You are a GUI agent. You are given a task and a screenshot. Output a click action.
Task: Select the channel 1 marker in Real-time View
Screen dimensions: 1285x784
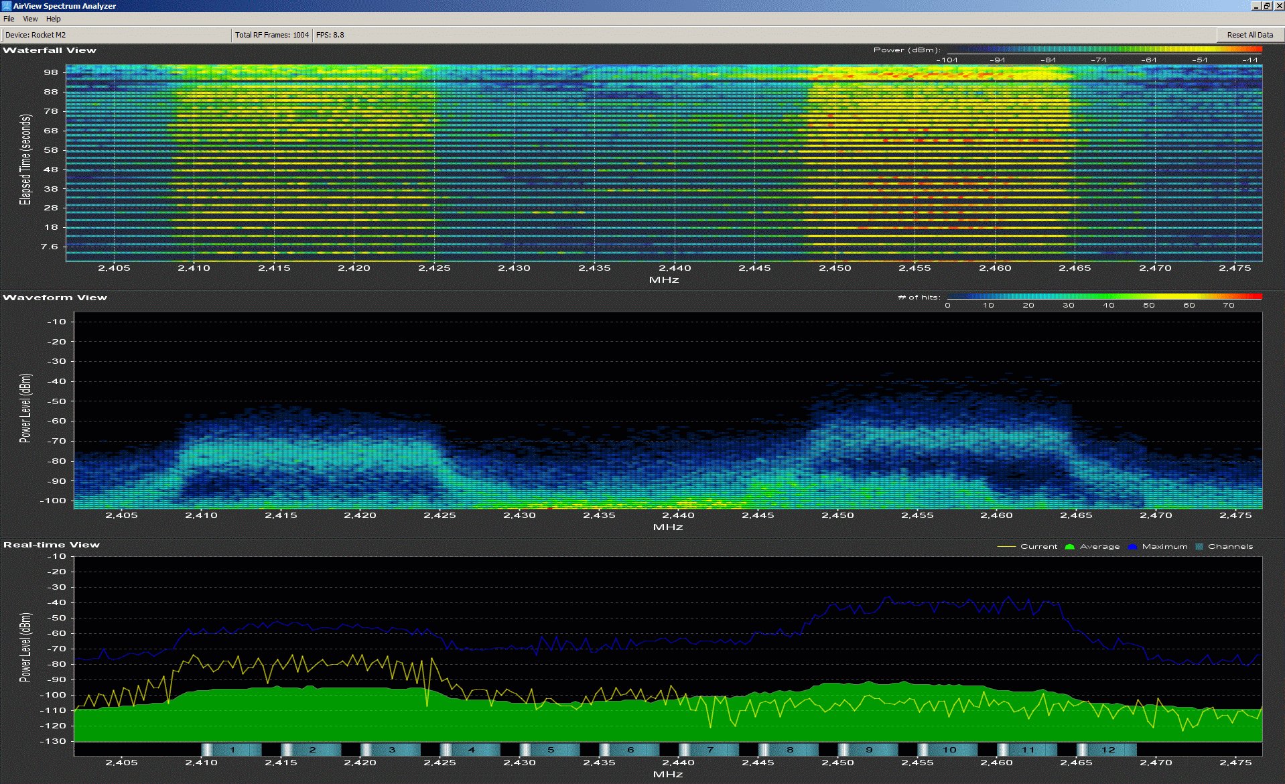(232, 750)
